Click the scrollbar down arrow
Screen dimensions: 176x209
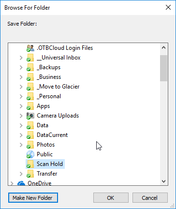pos(163,181)
